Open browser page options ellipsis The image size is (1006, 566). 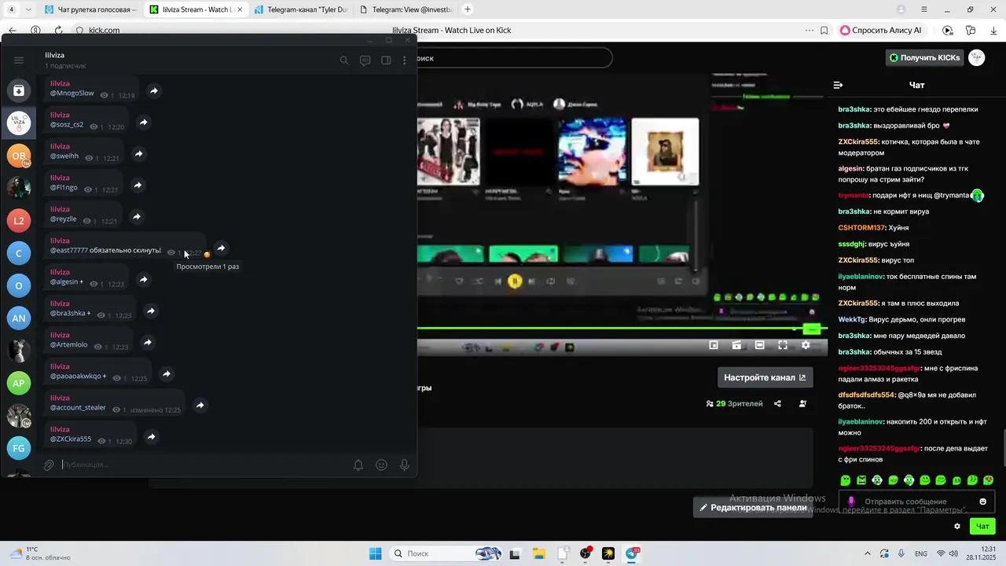810,30
